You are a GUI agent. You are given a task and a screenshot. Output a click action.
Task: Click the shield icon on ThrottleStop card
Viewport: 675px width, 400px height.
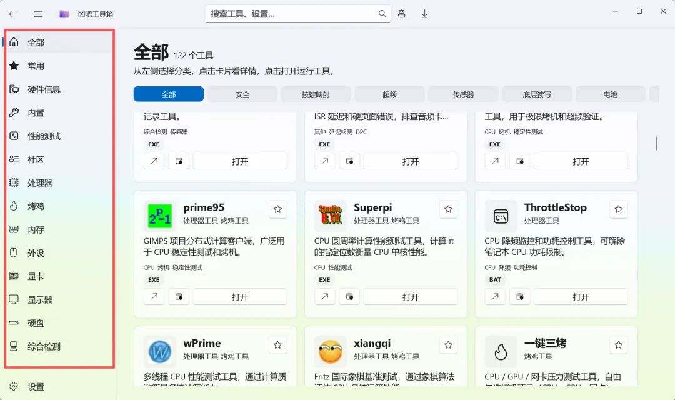520,297
